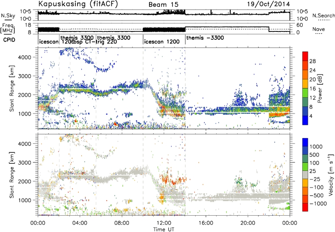The width and height of the screenshot is (335, 232).
Task: Click the 'Power [dB]' colorbar title
Action: click(x=320, y=88)
